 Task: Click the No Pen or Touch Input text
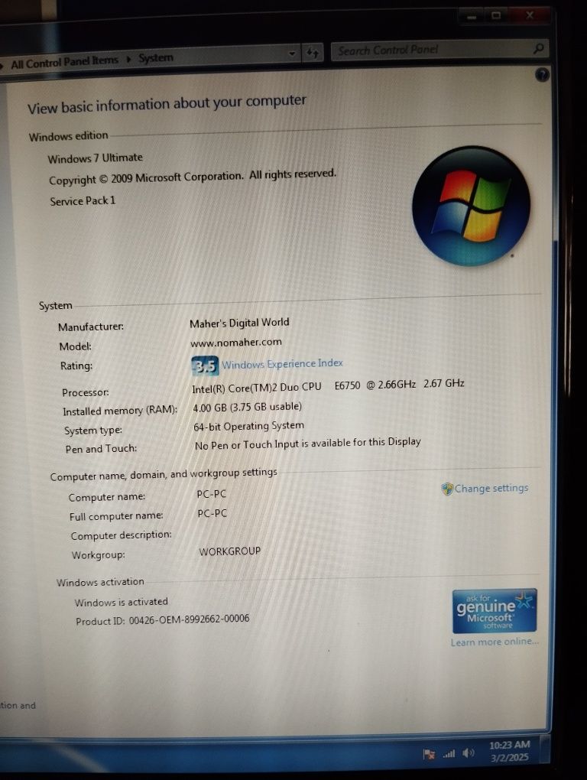pos(308,444)
